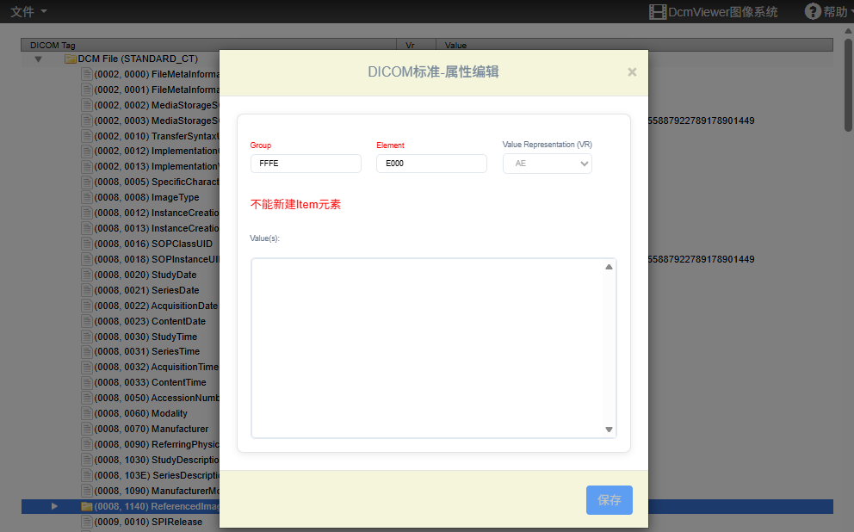Click the Element input field
854x532 pixels.
tap(431, 164)
